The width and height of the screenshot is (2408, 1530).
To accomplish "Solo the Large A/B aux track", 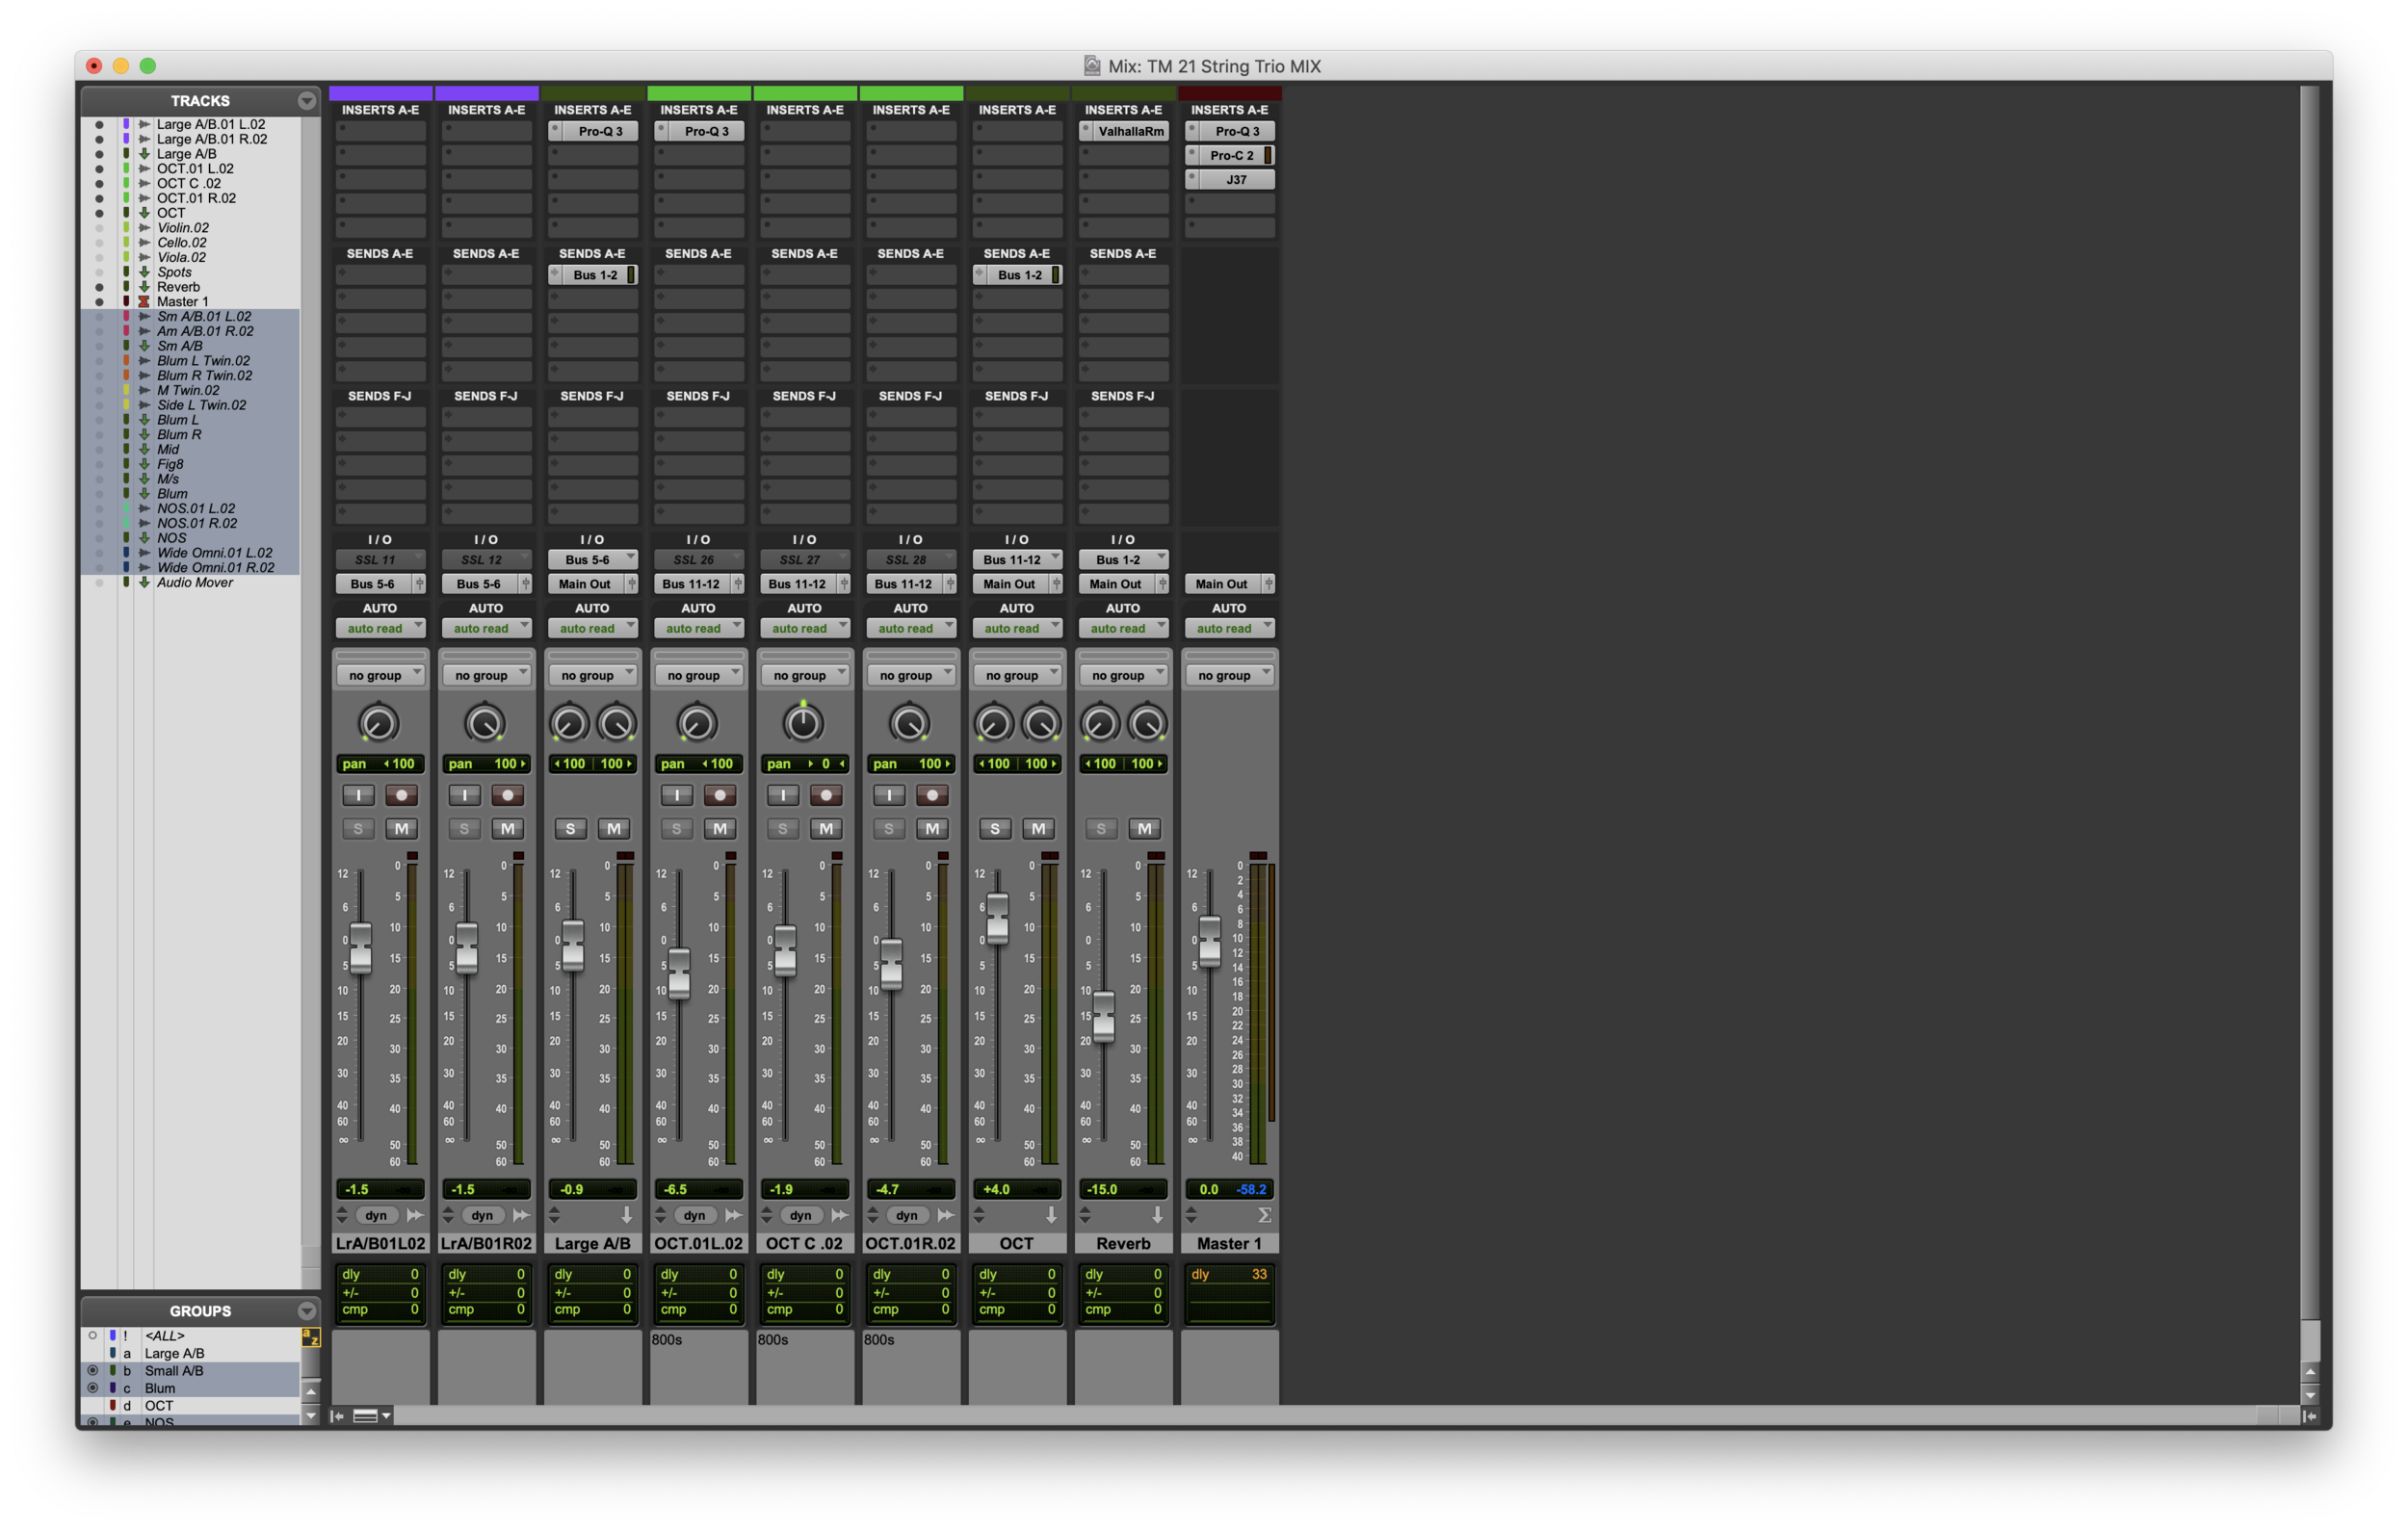I will tap(570, 829).
